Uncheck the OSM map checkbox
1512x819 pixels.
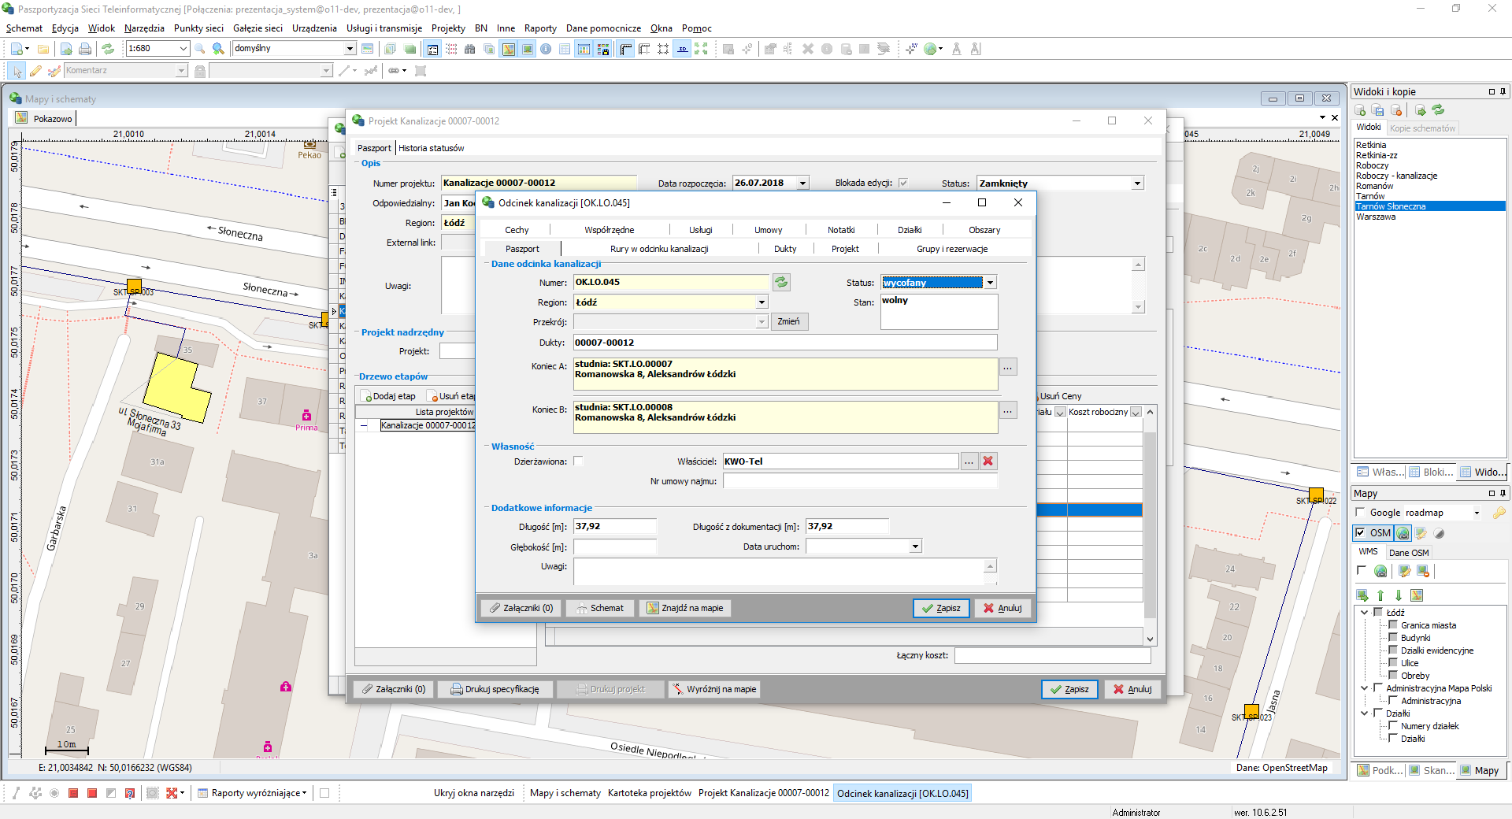tap(1360, 533)
